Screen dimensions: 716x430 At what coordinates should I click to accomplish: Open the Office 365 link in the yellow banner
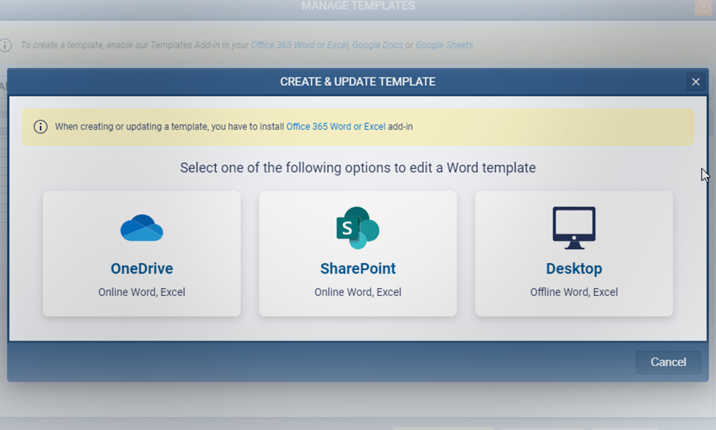pyautogui.click(x=336, y=127)
